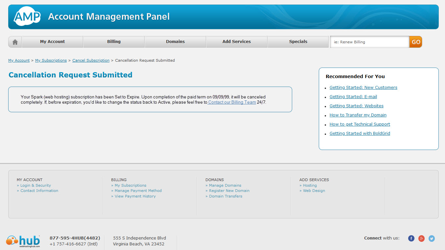Open How to Transfer my Domain link
This screenshot has height=250, width=445.
point(358,115)
